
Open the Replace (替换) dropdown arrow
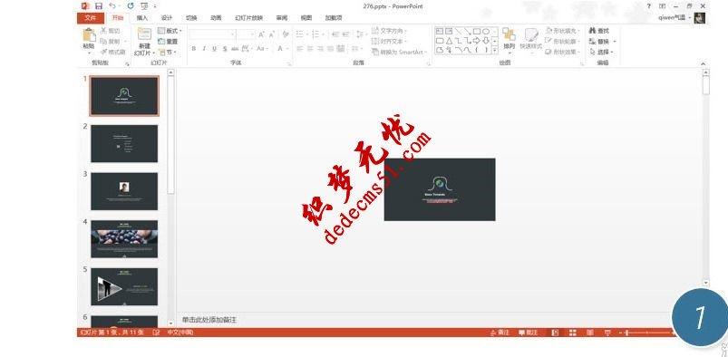pos(615,42)
